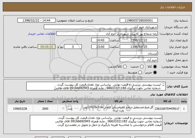Click the کد کالا column header
Image resolution: width=195 pixels, height=138 pixels.
pyautogui.click(x=167, y=101)
